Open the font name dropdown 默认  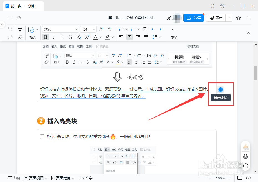tap(60, 29)
